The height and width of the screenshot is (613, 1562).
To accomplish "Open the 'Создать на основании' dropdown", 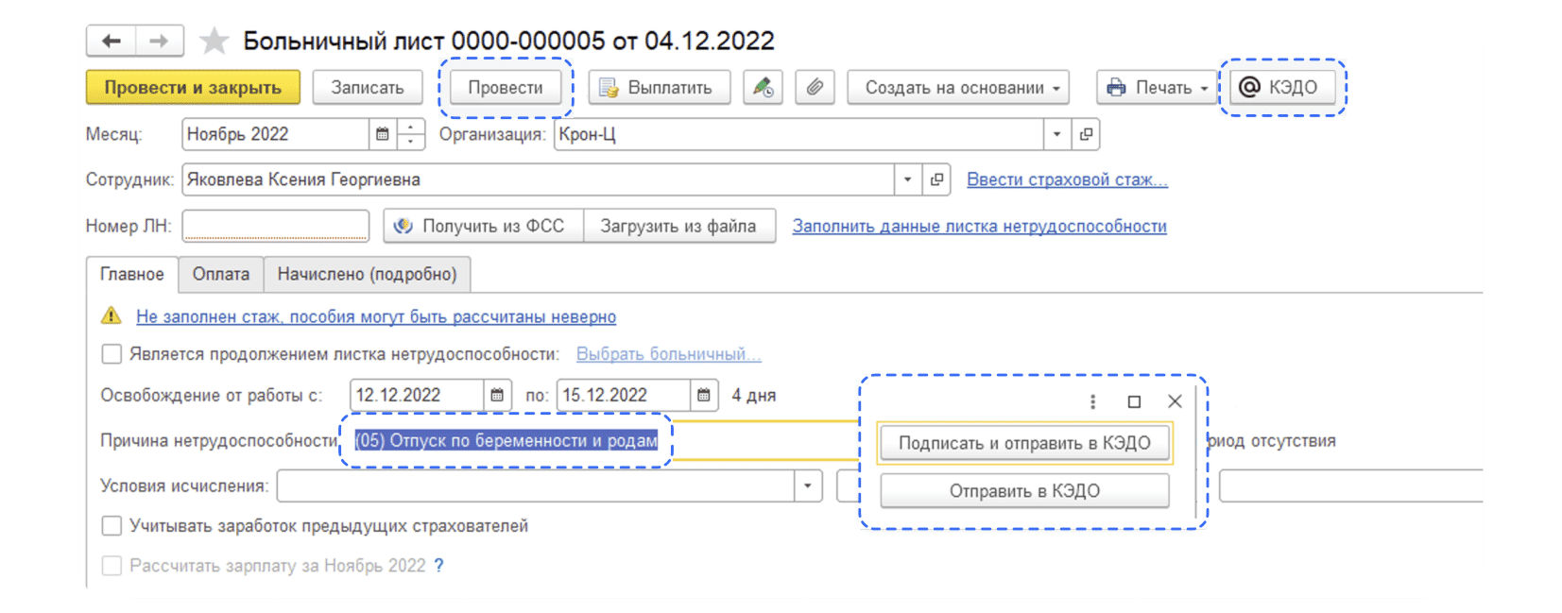I will tap(958, 88).
